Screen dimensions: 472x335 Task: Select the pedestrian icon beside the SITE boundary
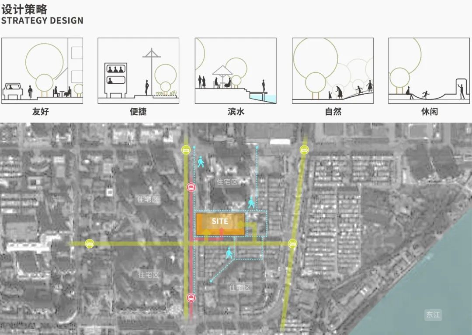point(250,203)
